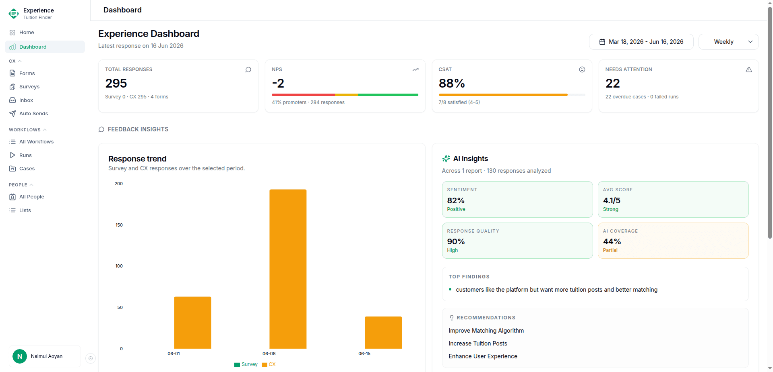Click the Surveys clipboard icon
This screenshot has width=773, height=372.
(x=12, y=87)
